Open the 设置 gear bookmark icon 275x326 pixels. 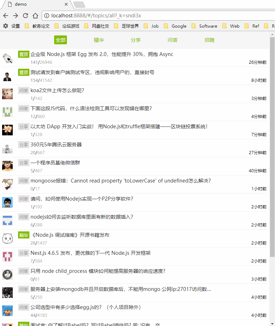(6, 26)
